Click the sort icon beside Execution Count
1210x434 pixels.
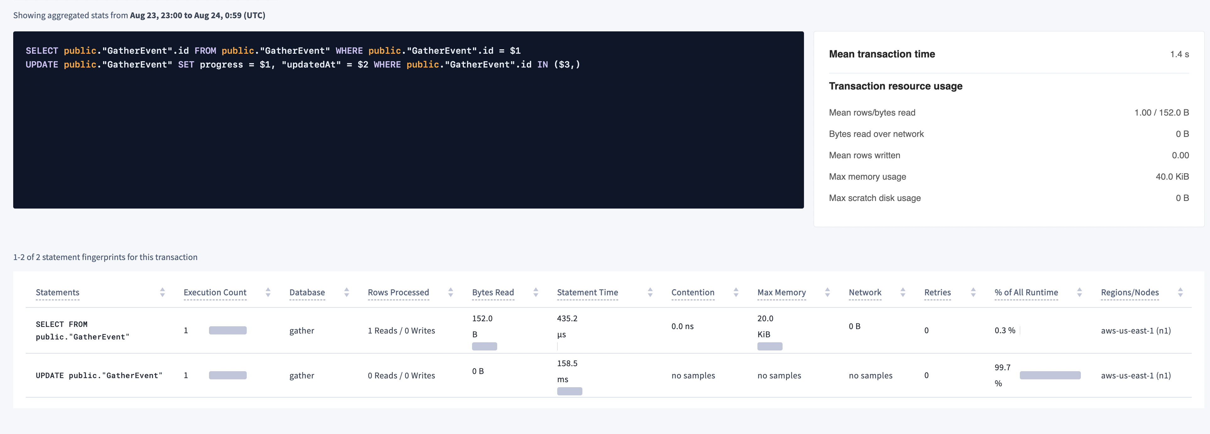click(268, 292)
